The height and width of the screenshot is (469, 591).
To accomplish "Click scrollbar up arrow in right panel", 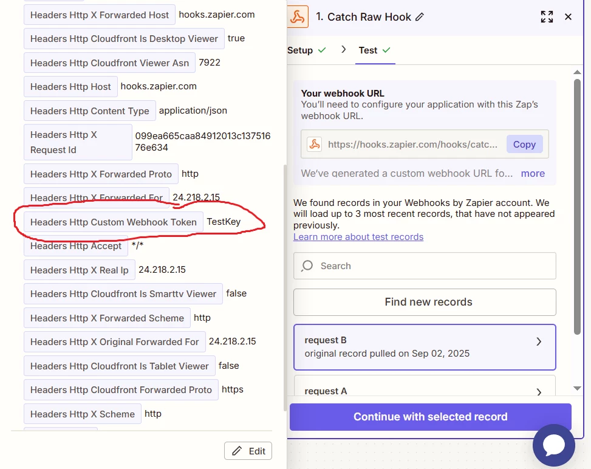I will [577, 72].
